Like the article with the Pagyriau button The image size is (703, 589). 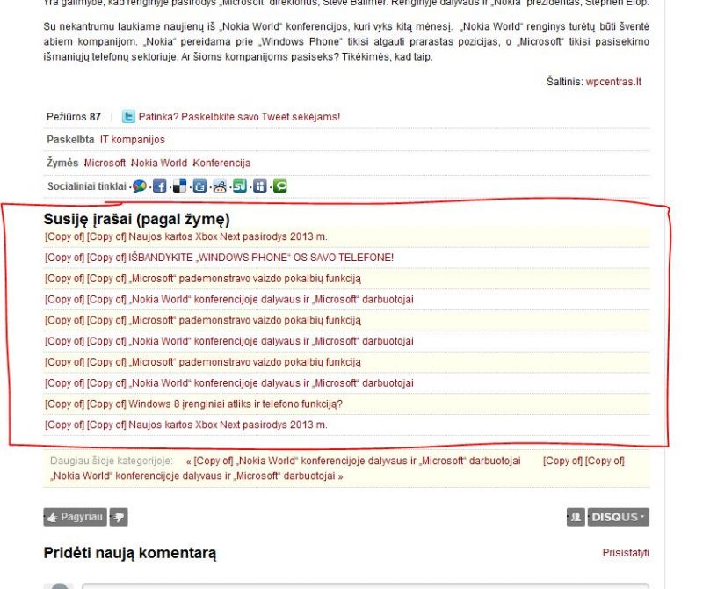click(x=76, y=517)
